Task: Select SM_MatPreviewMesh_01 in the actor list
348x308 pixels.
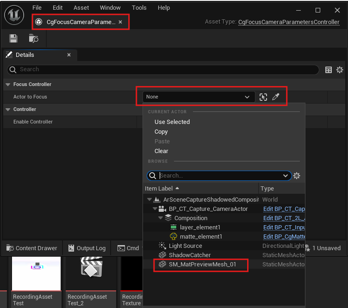Action: tap(202, 265)
